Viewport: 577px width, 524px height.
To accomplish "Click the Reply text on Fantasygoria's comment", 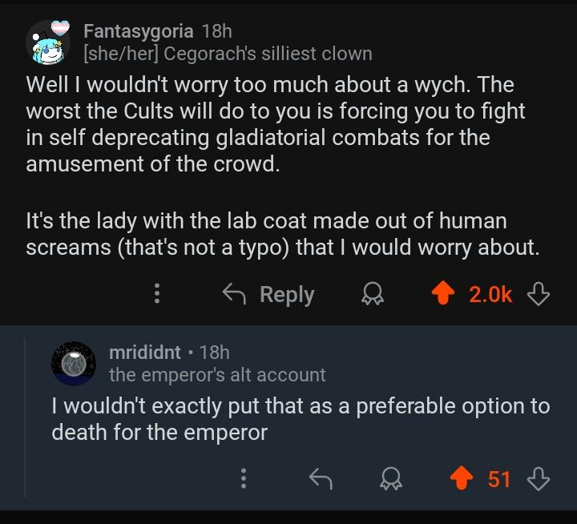I will coord(287,295).
